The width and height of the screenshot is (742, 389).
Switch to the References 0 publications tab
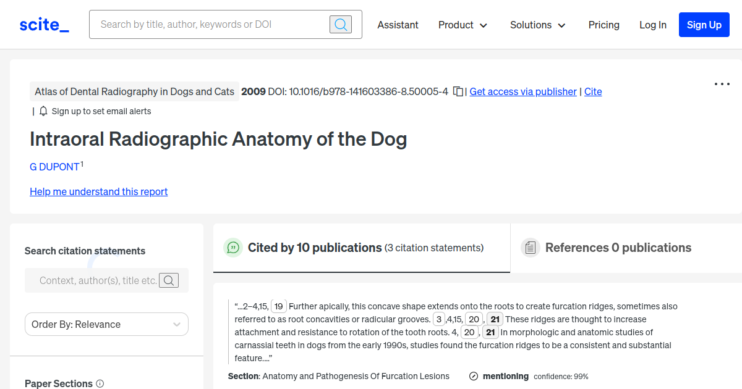coord(618,248)
